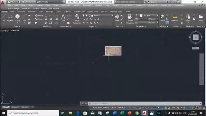Click the Group tool icon
The height and width of the screenshot is (116, 206).
(x=162, y=18)
